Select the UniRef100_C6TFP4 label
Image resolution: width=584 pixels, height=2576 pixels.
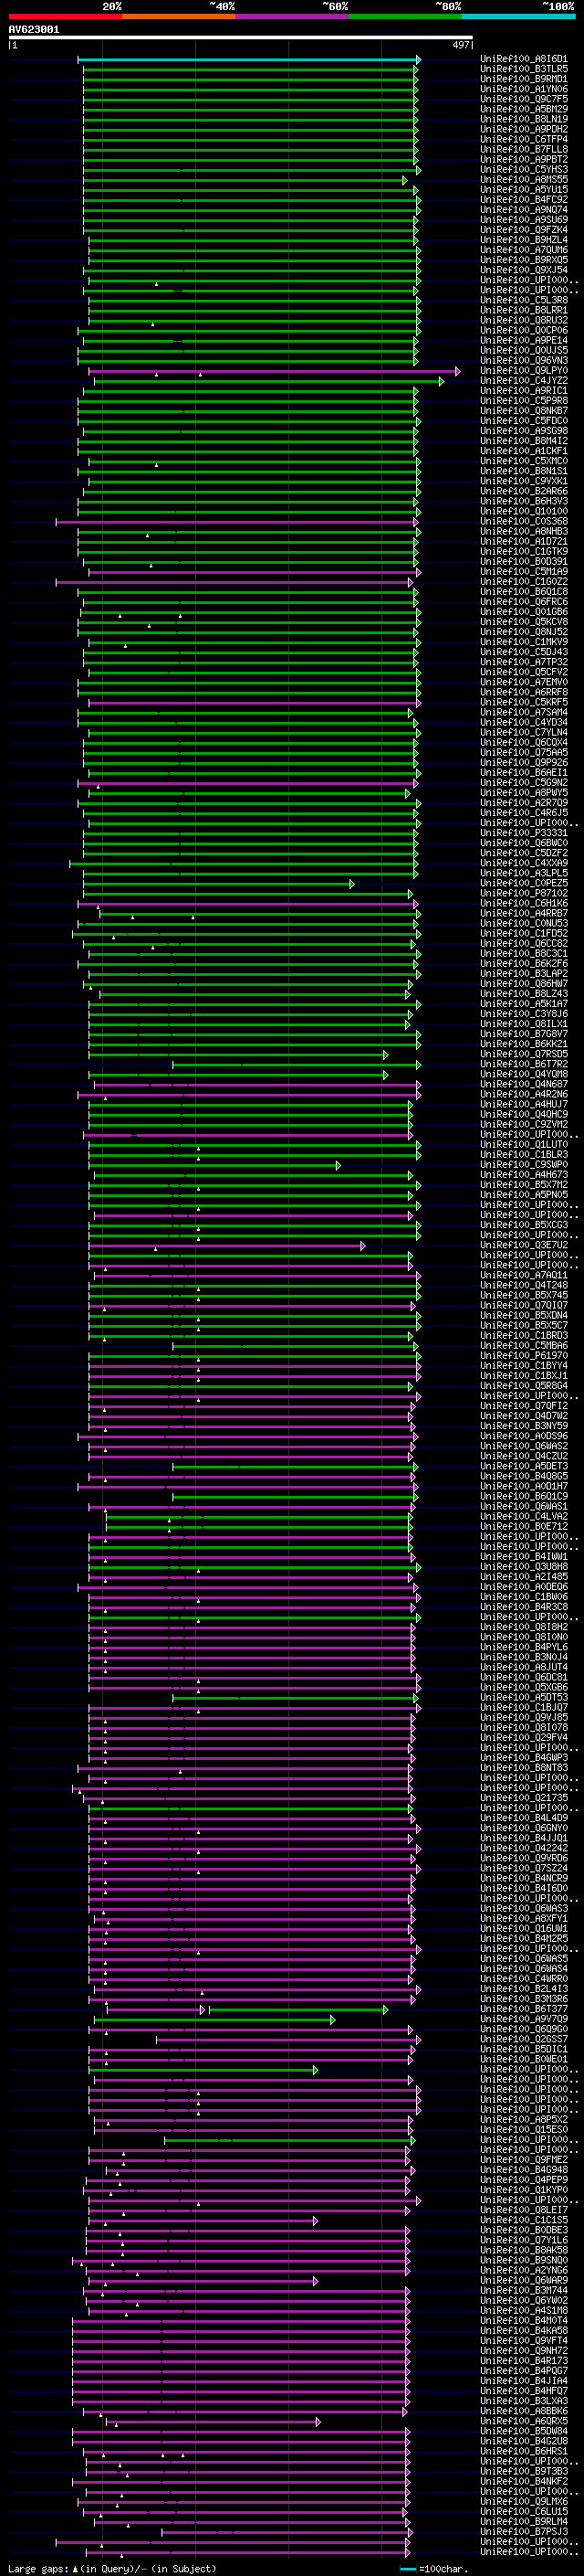[524, 139]
